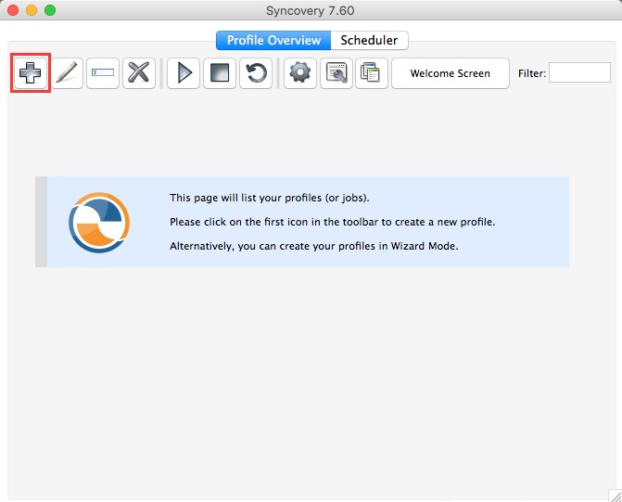Focus the Filter text field
The image size is (622, 502).
579,72
